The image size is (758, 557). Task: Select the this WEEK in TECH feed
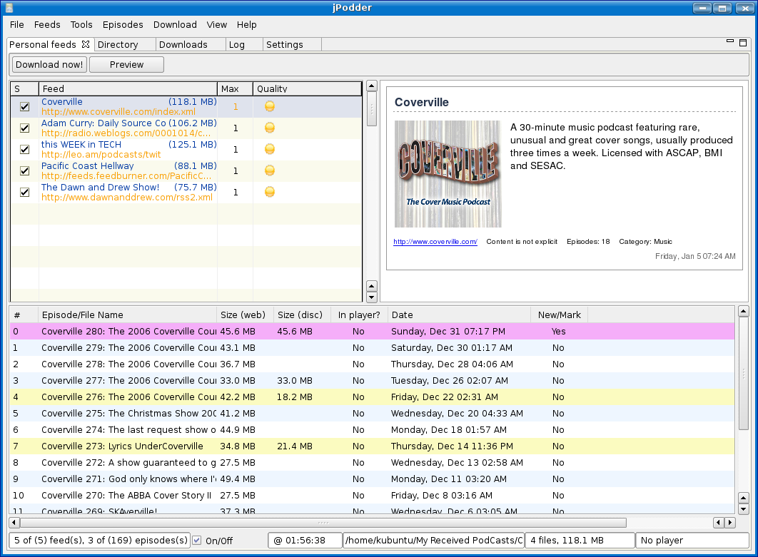click(x=186, y=149)
